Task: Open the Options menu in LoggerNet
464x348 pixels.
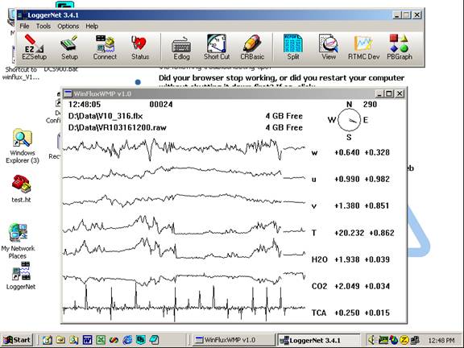Action: coord(68,26)
